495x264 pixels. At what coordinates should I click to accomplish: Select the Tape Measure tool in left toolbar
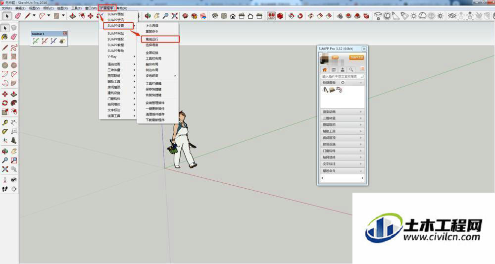tap(5, 122)
